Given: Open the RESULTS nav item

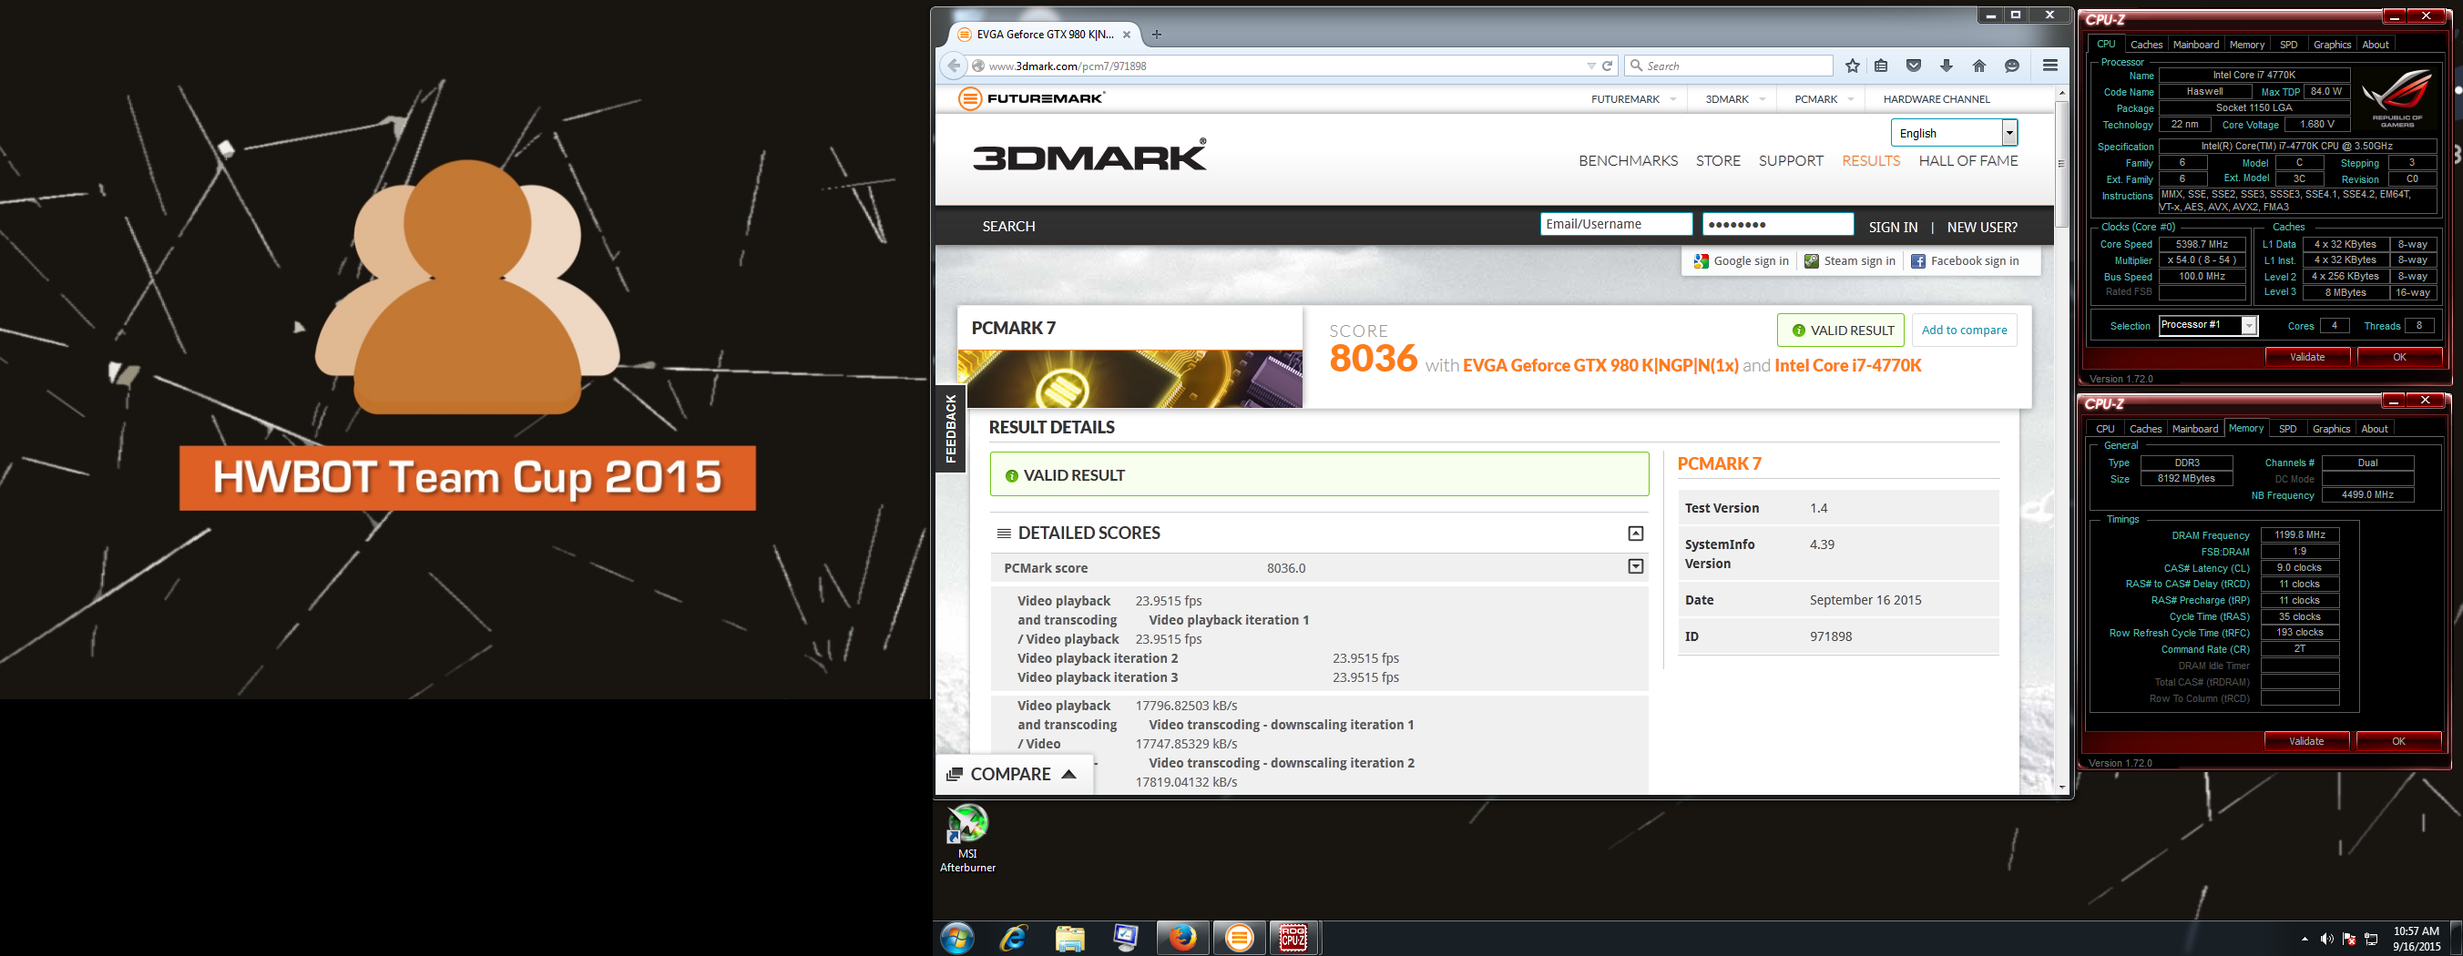Looking at the screenshot, I should (x=1870, y=160).
